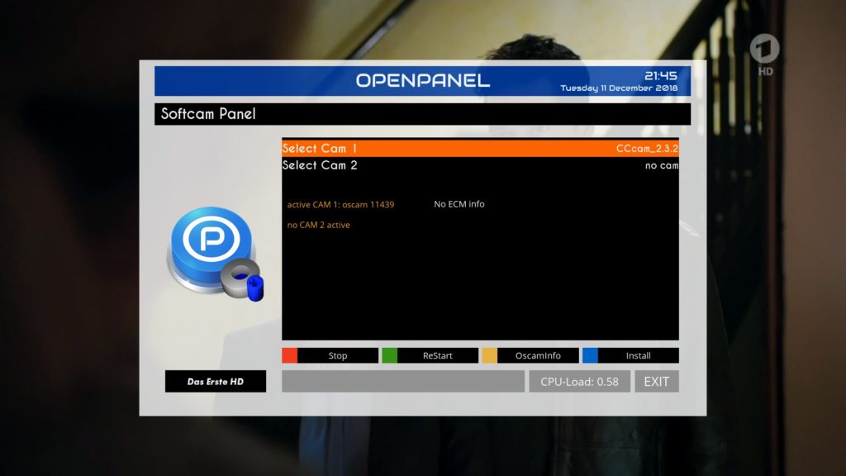Click the Install button label
The image size is (846, 476).
638,355
